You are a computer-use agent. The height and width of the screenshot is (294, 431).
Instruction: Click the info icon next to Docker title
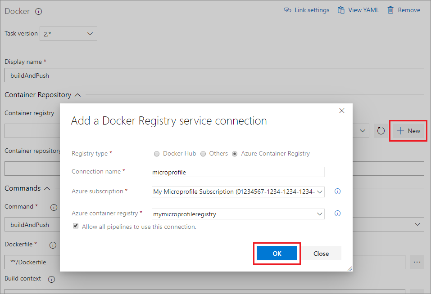pos(38,12)
